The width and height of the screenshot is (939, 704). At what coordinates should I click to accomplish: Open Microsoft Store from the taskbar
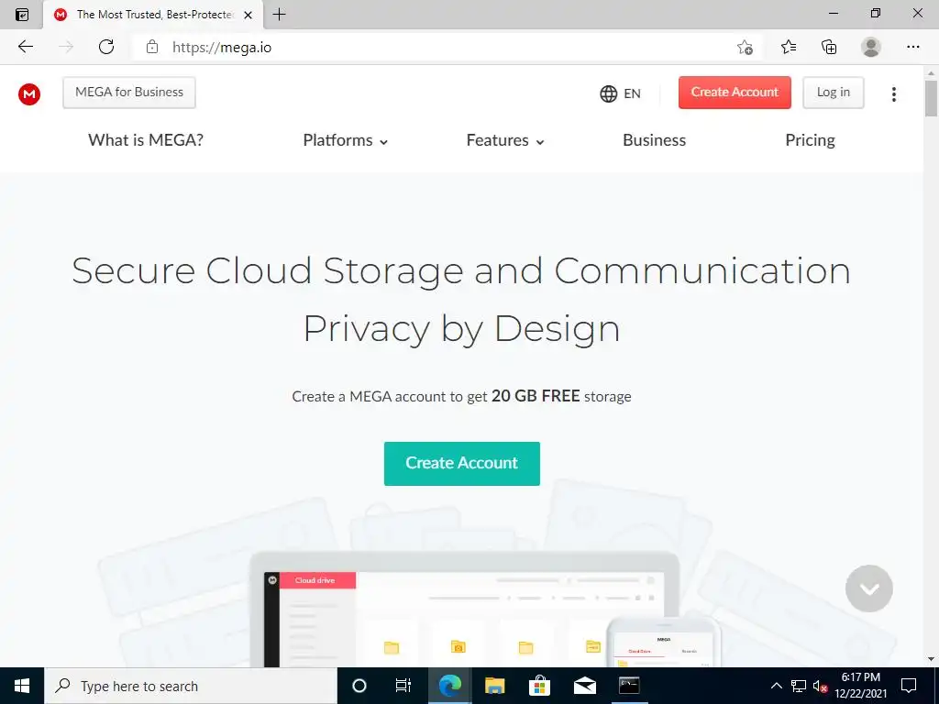pos(539,686)
